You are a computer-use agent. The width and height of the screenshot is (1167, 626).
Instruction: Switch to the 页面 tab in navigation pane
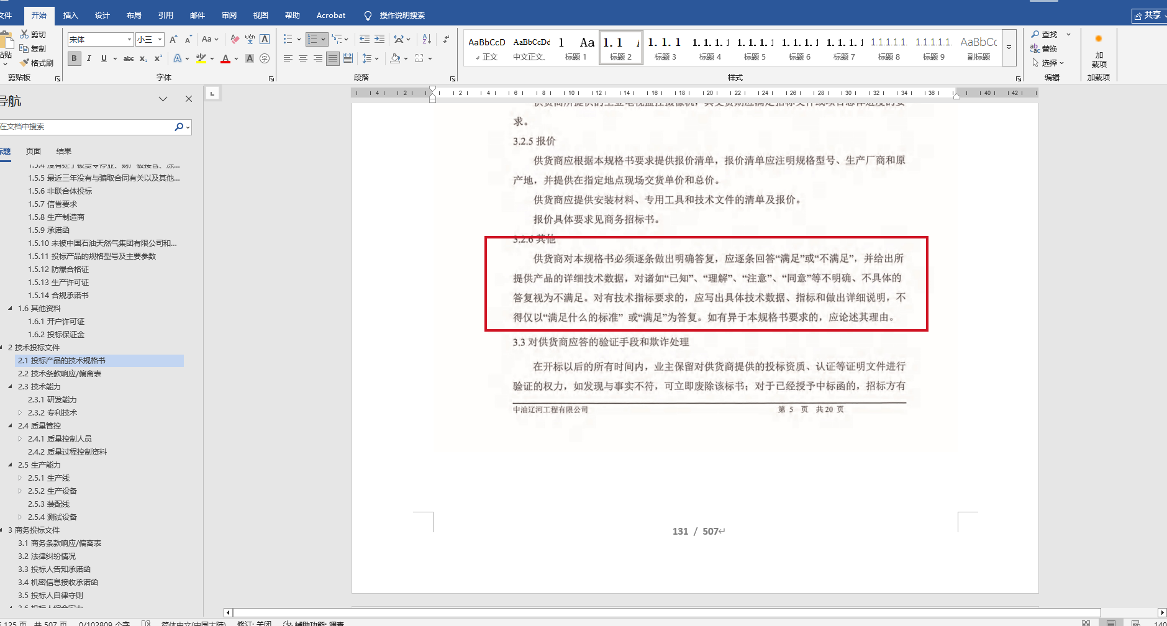click(34, 151)
